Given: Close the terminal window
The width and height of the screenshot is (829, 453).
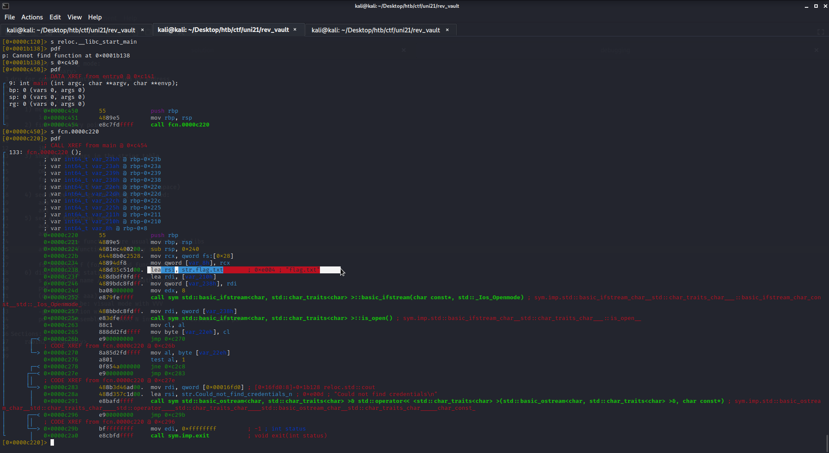Looking at the screenshot, I should [x=824, y=6].
